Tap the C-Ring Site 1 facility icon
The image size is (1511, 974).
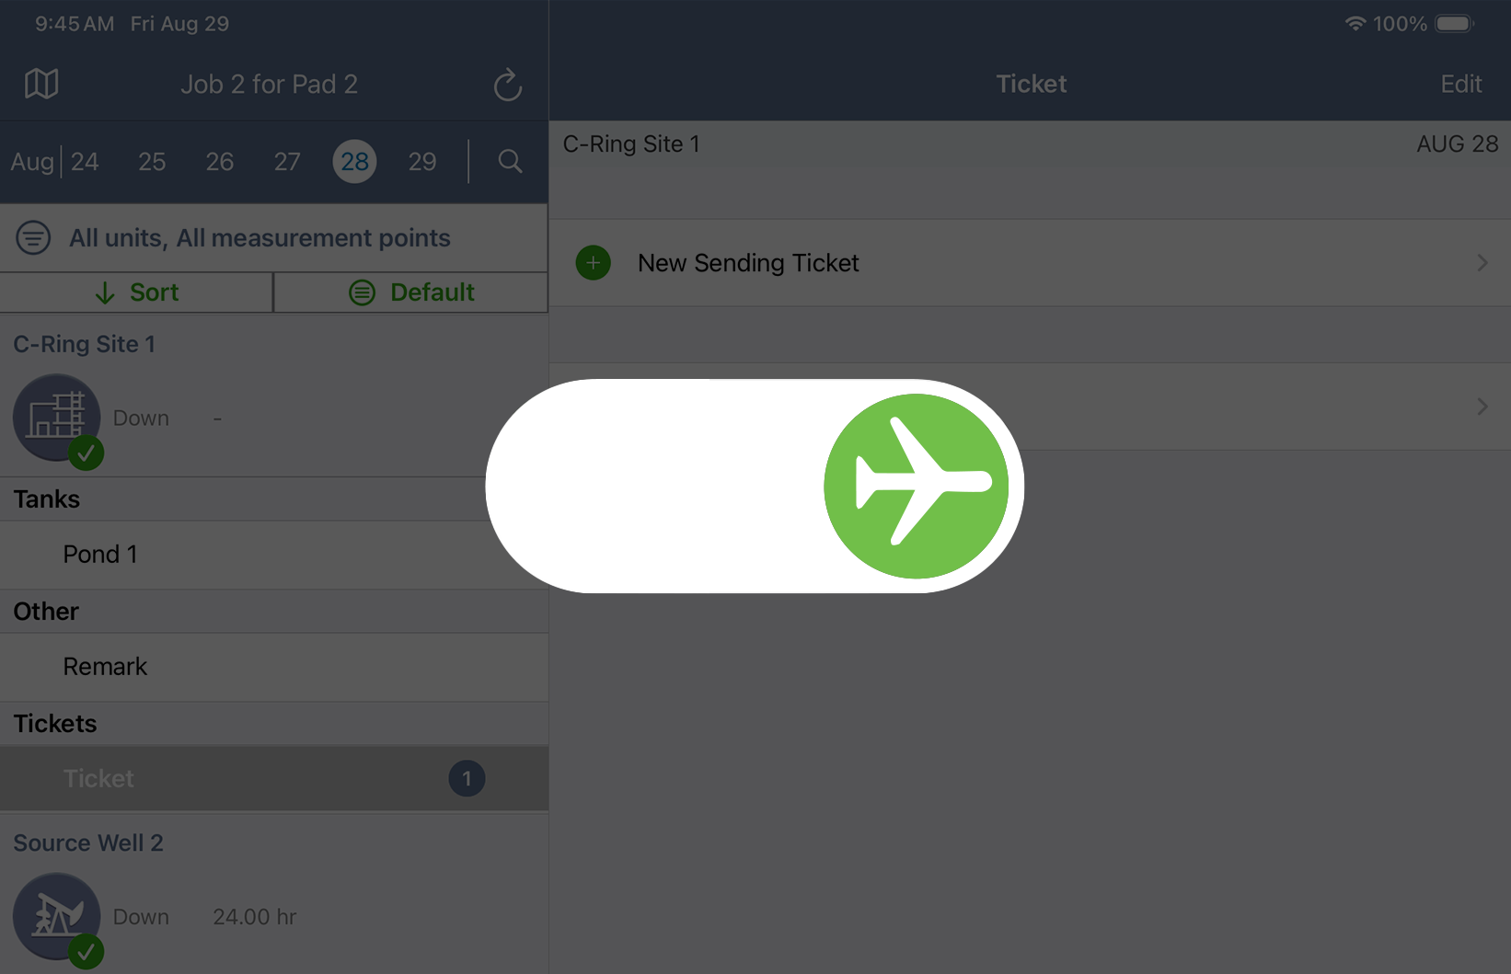(56, 418)
